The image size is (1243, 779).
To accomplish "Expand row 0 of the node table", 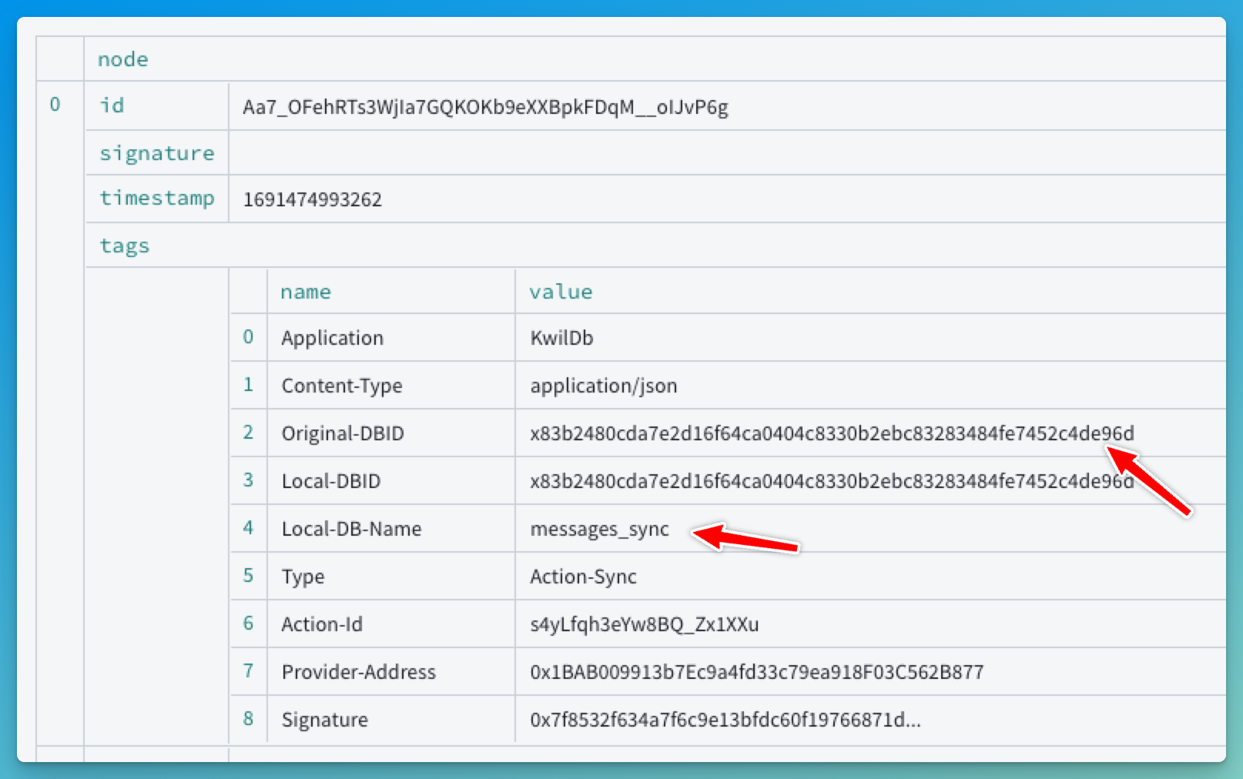I will 55,104.
